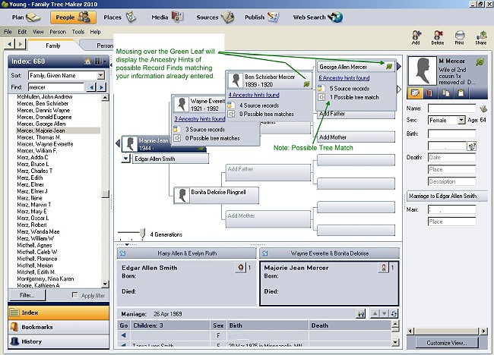Click the sort children refresh icon
The width and height of the screenshot is (494, 355).
[x=394, y=313]
